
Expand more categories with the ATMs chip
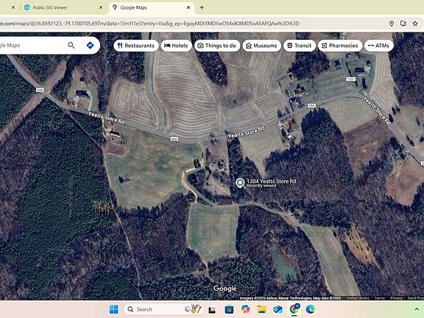378,46
